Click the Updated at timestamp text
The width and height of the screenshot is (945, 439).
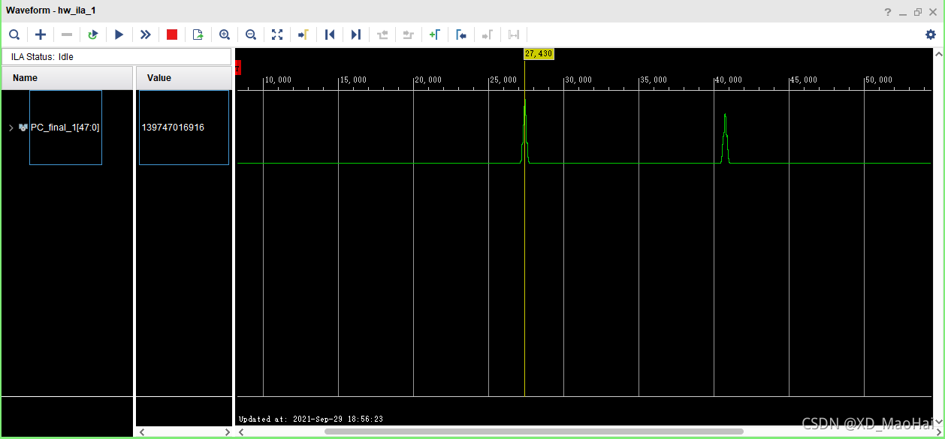311,419
